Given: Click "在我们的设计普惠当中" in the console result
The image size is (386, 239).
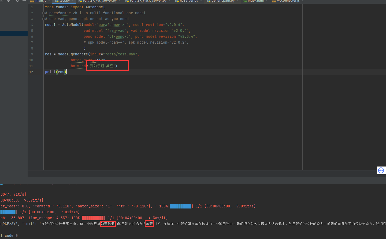Looking at the screenshot, I should tap(59, 224).
